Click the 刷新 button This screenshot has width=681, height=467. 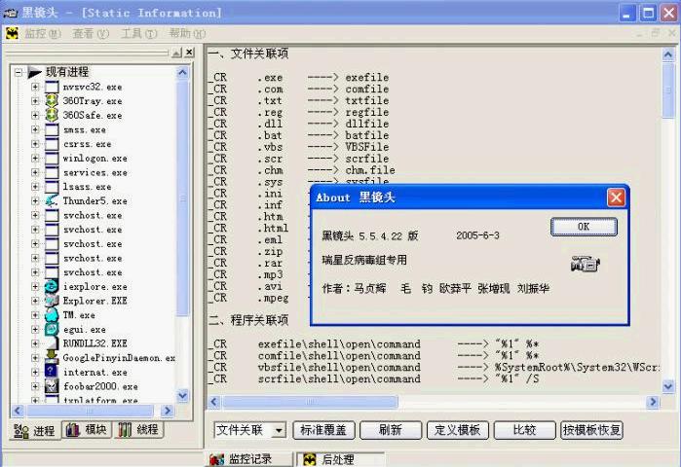391,430
